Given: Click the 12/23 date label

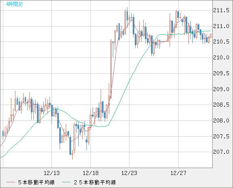Looking at the screenshot, I should [129, 173].
